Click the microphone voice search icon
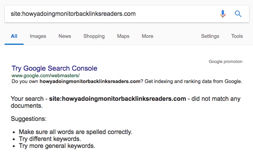Image resolution: width=253 pixels, height=168 pixels. pyautogui.click(x=223, y=14)
